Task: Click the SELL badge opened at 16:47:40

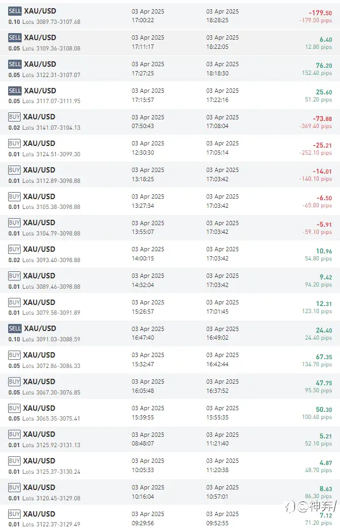Action: [15, 328]
